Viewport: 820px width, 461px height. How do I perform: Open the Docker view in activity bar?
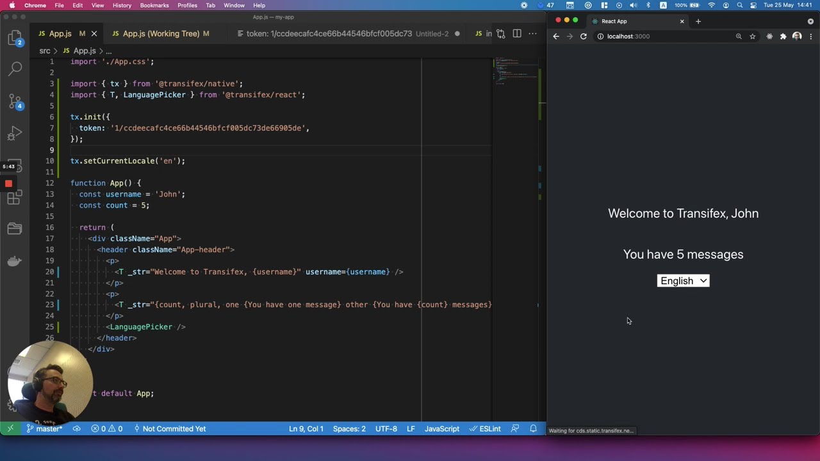(x=15, y=261)
